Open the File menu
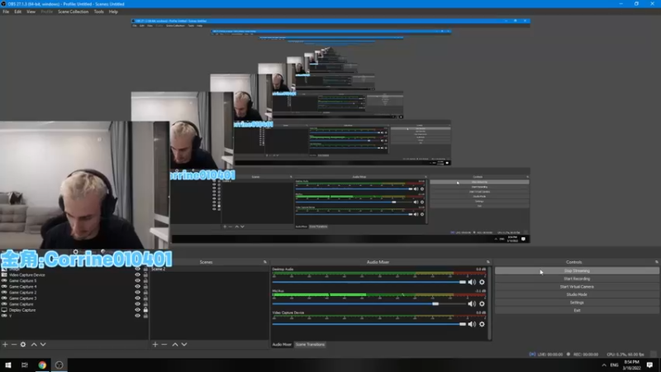 6,12
